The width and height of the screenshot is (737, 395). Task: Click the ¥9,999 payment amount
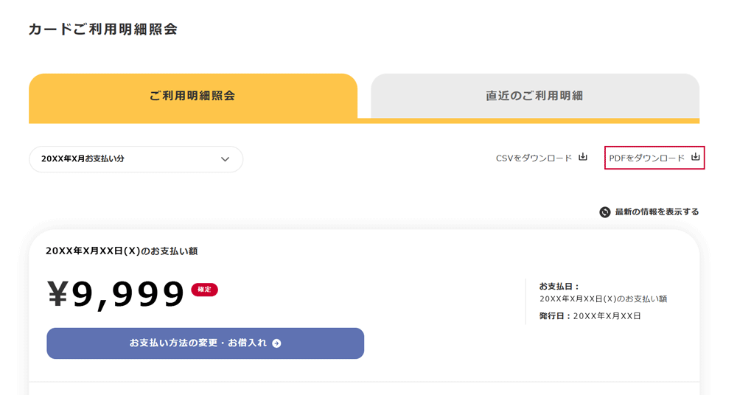[116, 294]
